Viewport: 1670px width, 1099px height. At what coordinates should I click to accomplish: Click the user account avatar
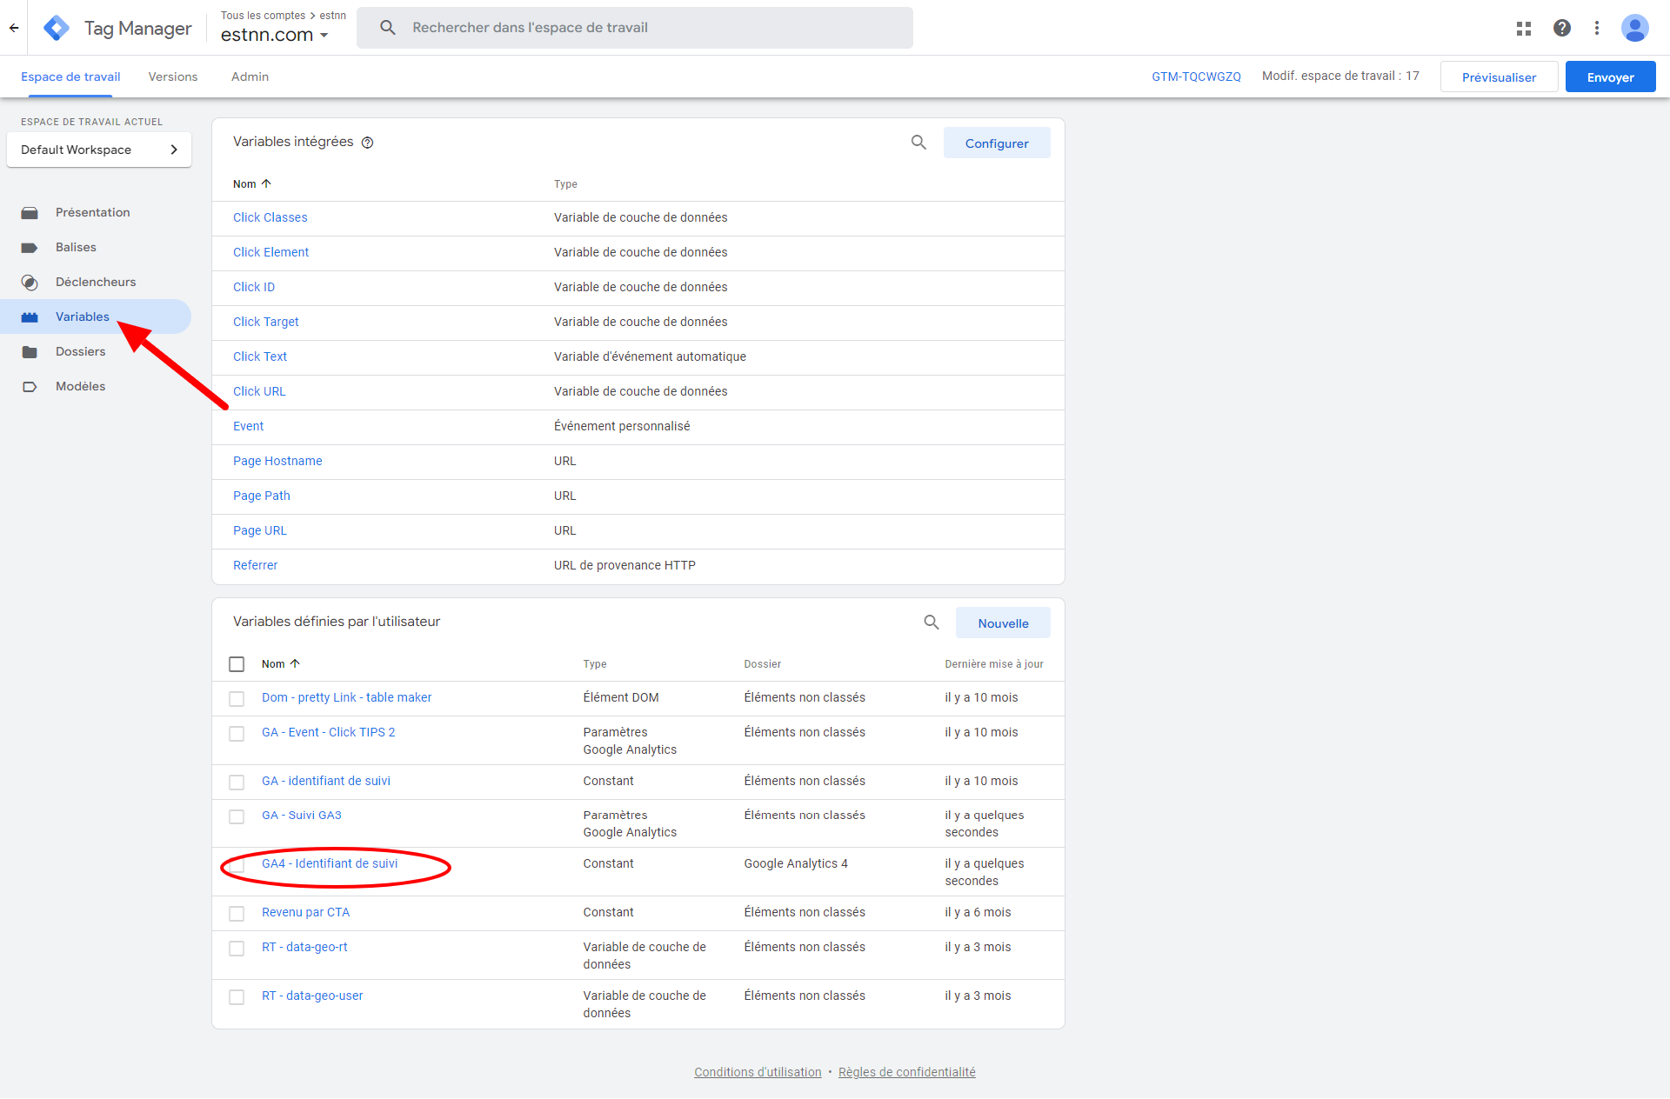pyautogui.click(x=1634, y=28)
